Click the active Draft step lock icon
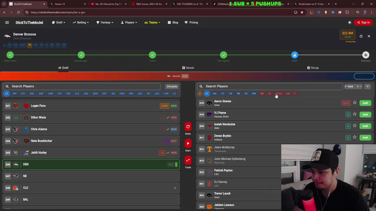Image resolution: width=376 pixels, height=211 pixels. pyautogui.click(x=295, y=55)
